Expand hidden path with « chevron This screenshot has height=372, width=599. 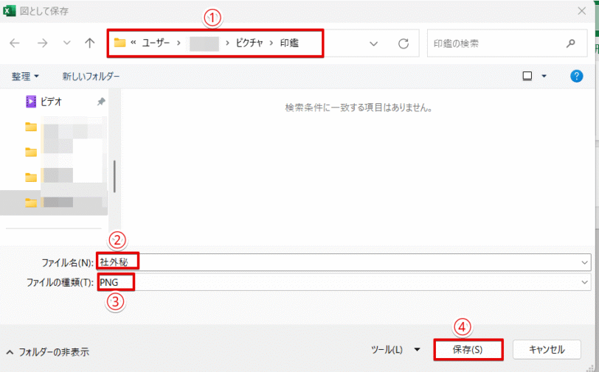point(134,43)
